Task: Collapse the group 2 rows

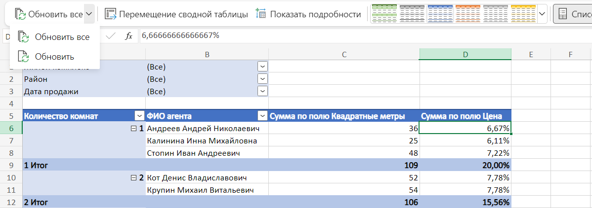Action: click(x=132, y=177)
